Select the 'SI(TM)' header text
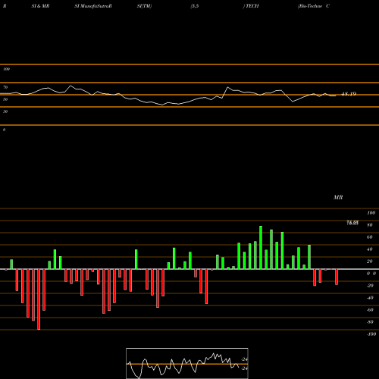The width and height of the screenshot is (379, 379). coord(144,6)
